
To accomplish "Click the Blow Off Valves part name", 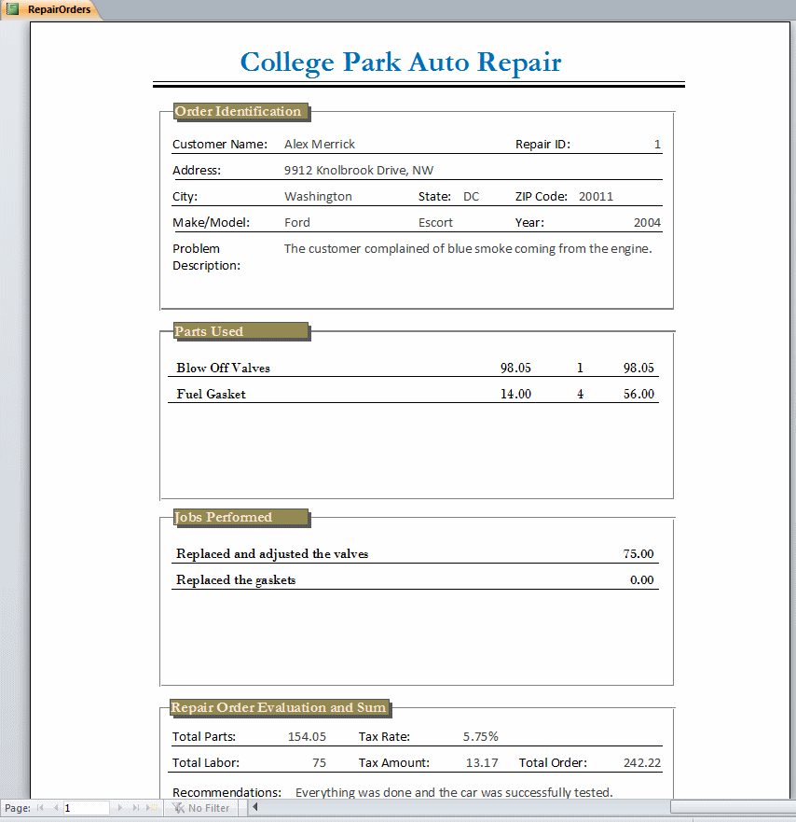I will pos(223,368).
